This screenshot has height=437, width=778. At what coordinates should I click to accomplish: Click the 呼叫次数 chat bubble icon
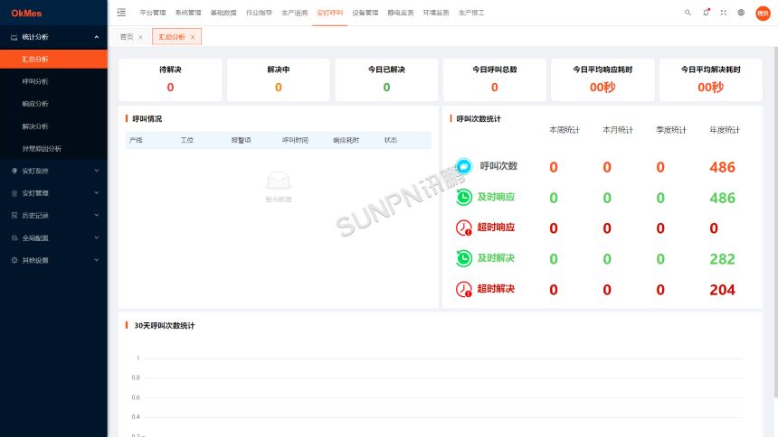pyautogui.click(x=463, y=166)
